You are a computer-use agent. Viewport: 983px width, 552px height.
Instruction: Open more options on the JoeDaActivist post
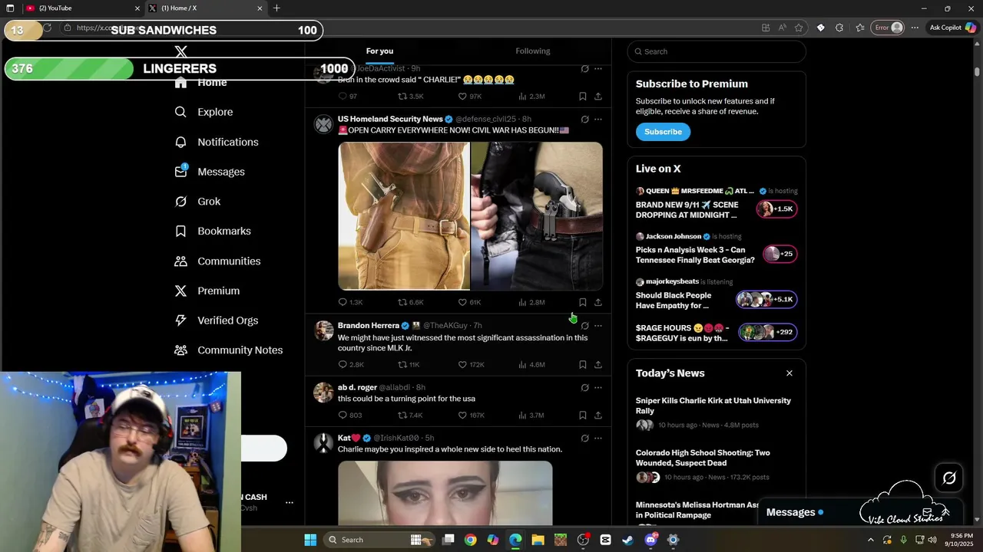[x=598, y=69]
